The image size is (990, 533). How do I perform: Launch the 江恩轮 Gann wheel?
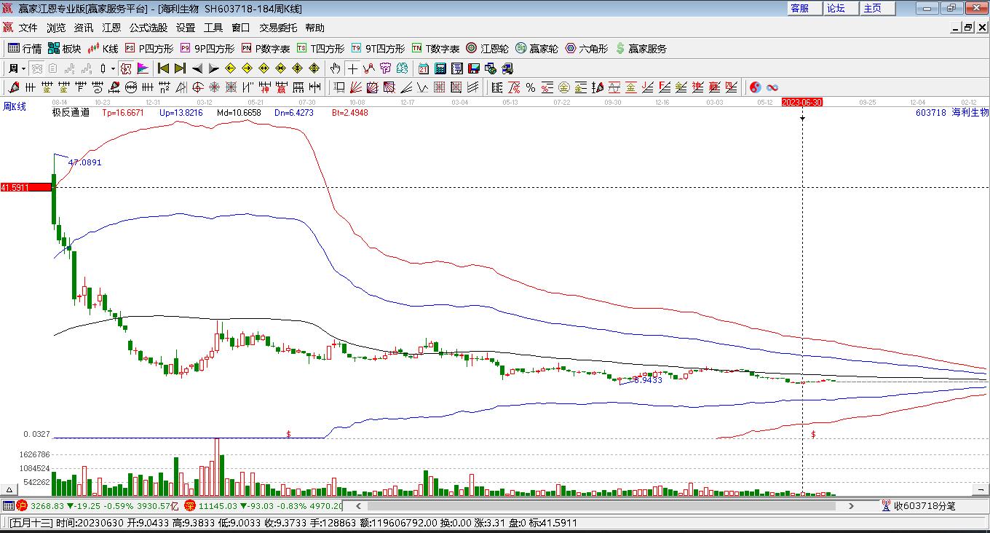487,49
